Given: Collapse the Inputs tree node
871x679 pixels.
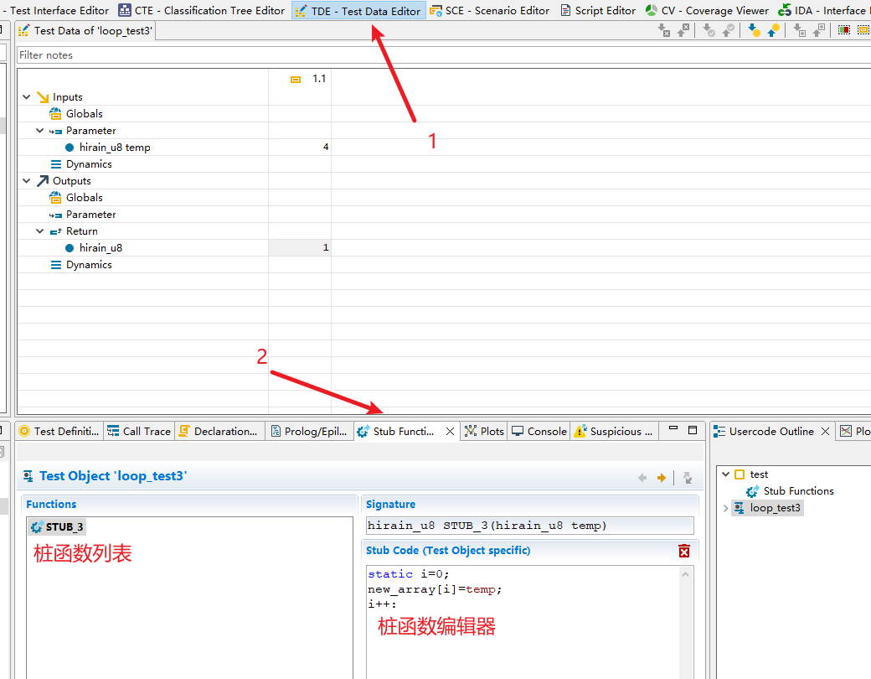Looking at the screenshot, I should (x=27, y=96).
